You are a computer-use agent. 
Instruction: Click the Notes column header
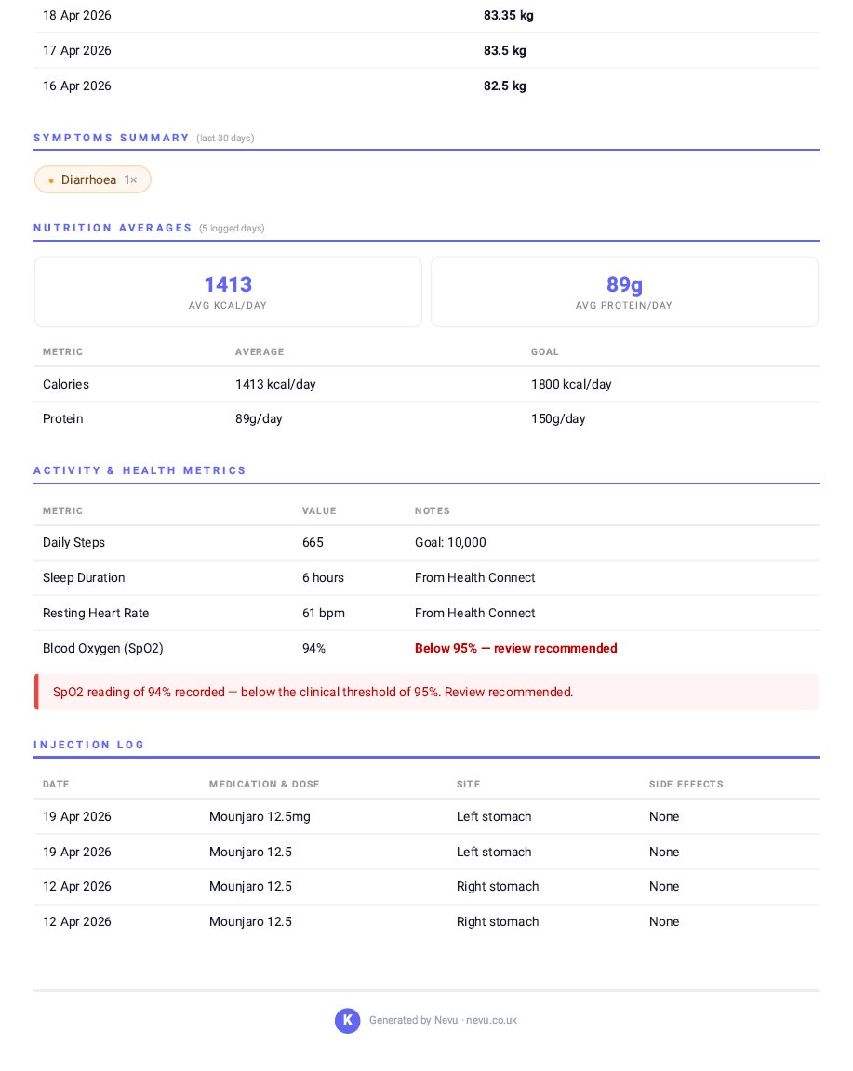[433, 511]
